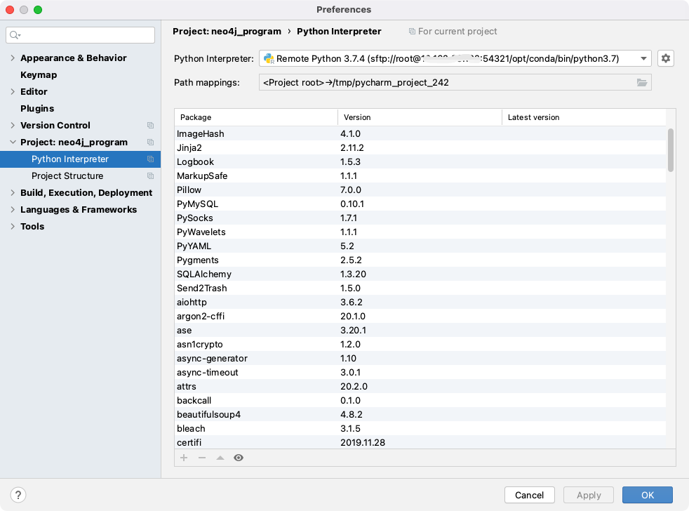Select the Jinja2 package row
Screen dimensions: 689x511
click(x=420, y=148)
